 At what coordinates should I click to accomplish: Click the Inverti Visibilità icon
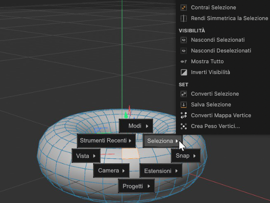[184, 72]
